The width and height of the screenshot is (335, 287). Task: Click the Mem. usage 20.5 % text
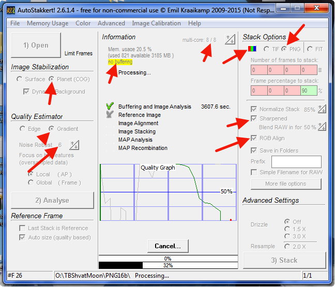pyautogui.click(x=130, y=49)
